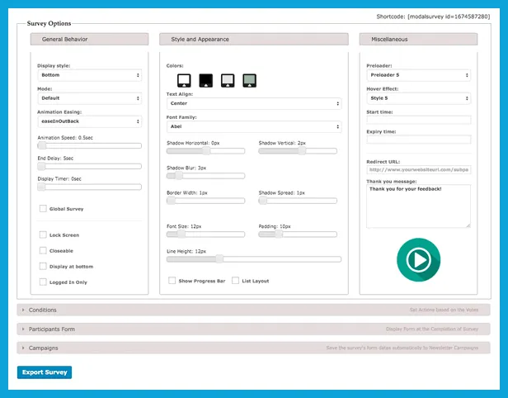Click into the Redirect URL field
508x398 pixels.
tap(419, 169)
